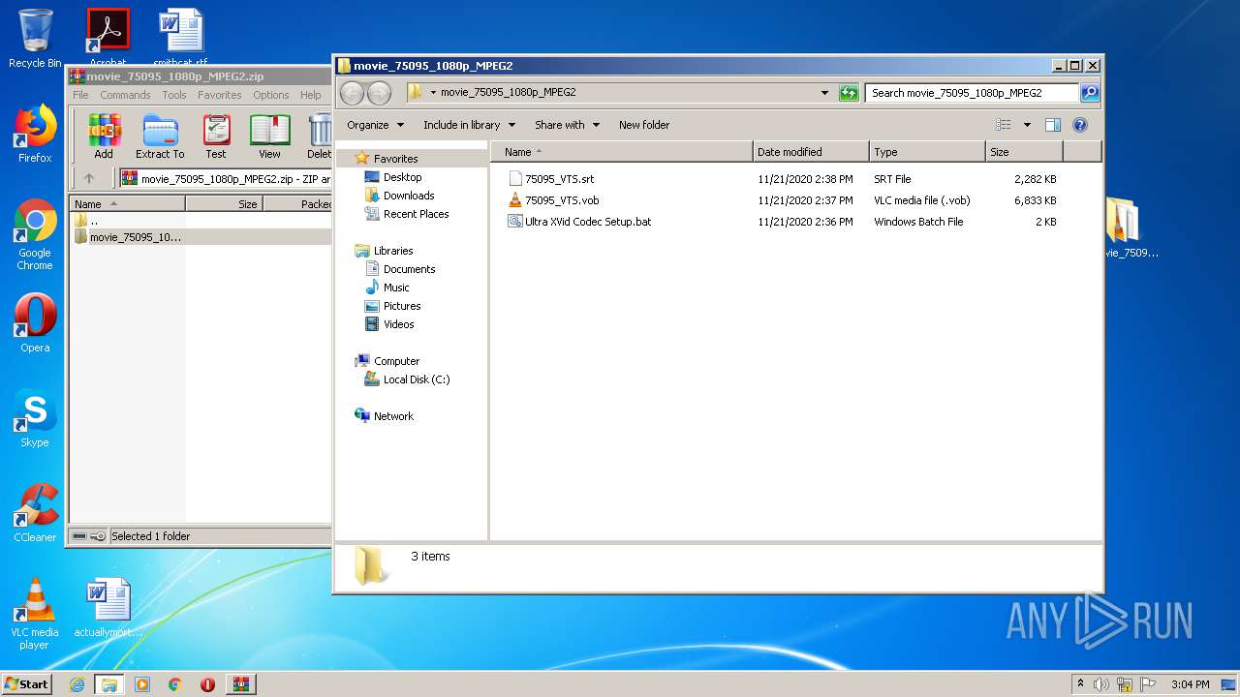Open WinRAR Options menu
This screenshot has width=1240, height=697.
coord(271,95)
